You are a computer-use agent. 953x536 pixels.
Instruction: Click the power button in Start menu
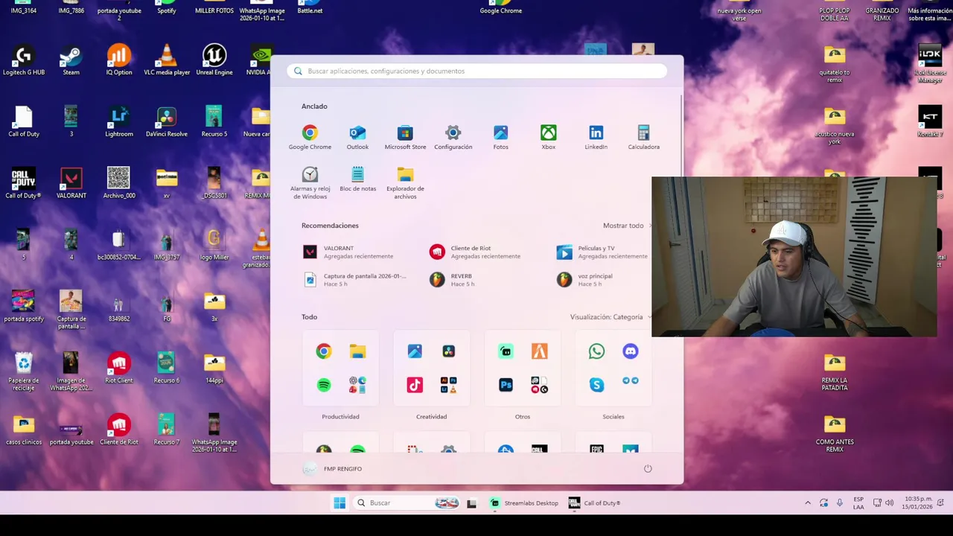[648, 468]
